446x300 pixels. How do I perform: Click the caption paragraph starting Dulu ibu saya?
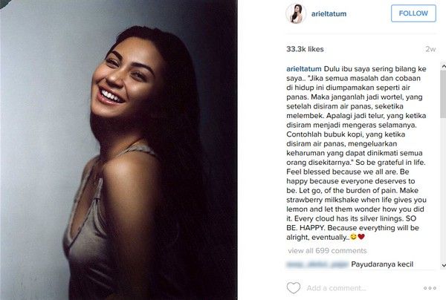click(356, 153)
